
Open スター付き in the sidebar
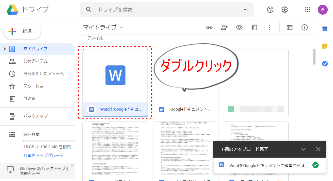tap(33, 86)
